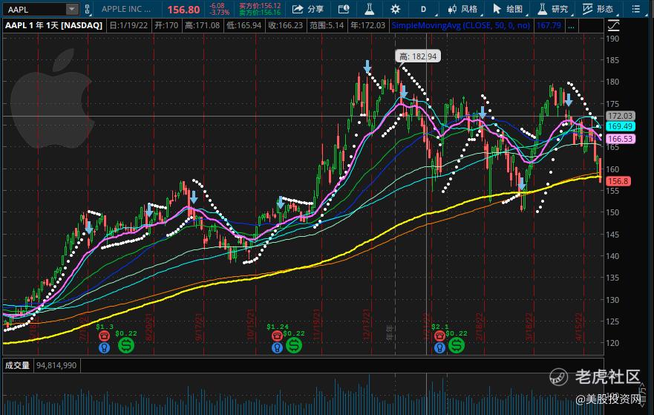Click the symbol link chain icon
Screen dimensions: 654x415
(87, 9)
